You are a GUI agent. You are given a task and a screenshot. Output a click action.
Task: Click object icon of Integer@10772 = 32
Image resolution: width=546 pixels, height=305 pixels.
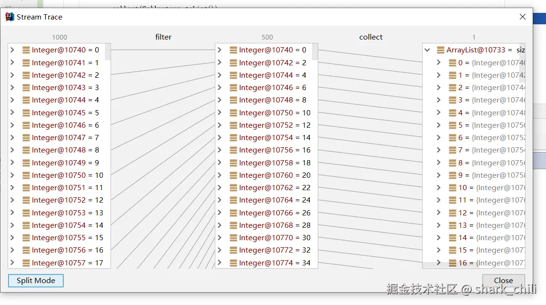pos(233,250)
